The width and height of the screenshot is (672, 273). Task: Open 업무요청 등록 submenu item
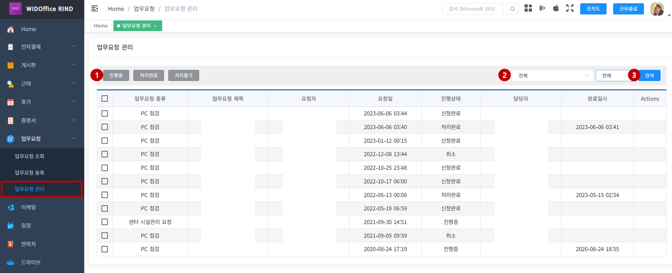[x=29, y=173]
